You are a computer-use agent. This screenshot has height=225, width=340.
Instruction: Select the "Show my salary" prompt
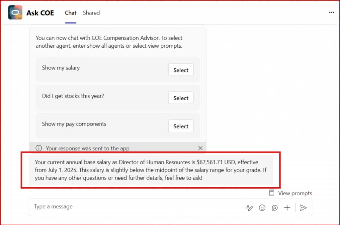point(181,70)
